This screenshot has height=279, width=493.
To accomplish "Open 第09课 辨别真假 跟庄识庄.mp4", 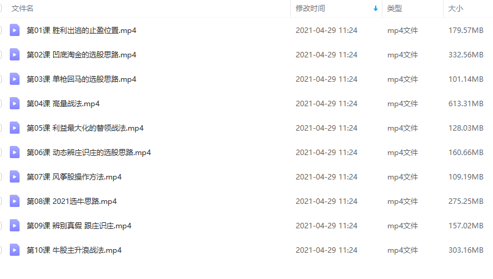I will (x=79, y=226).
